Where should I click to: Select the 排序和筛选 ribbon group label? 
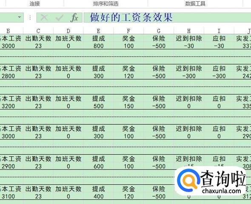point(106,3)
